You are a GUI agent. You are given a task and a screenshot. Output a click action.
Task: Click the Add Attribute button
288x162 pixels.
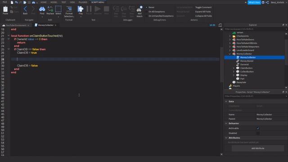tap(258, 148)
